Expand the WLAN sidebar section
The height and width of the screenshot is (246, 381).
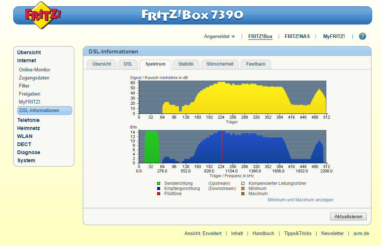(x=25, y=136)
